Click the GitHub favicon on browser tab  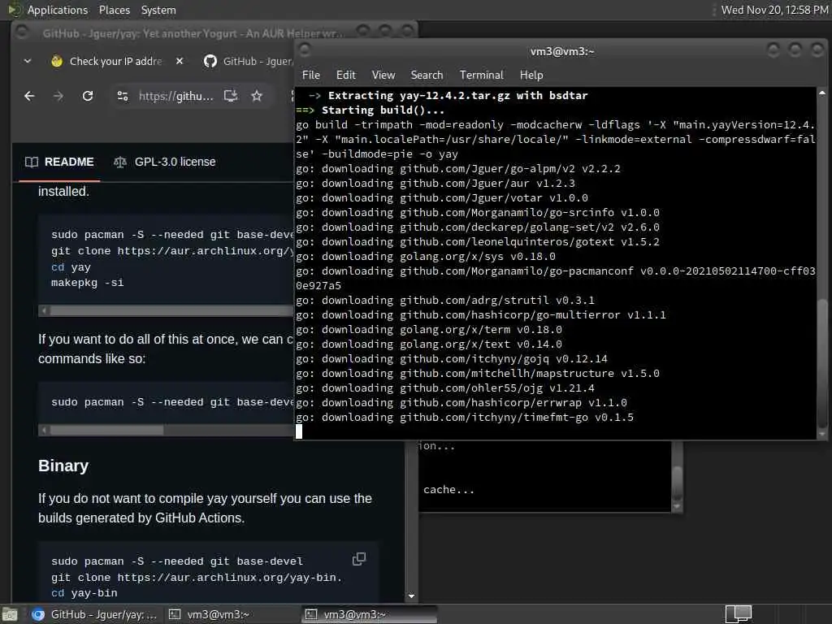(x=210, y=61)
